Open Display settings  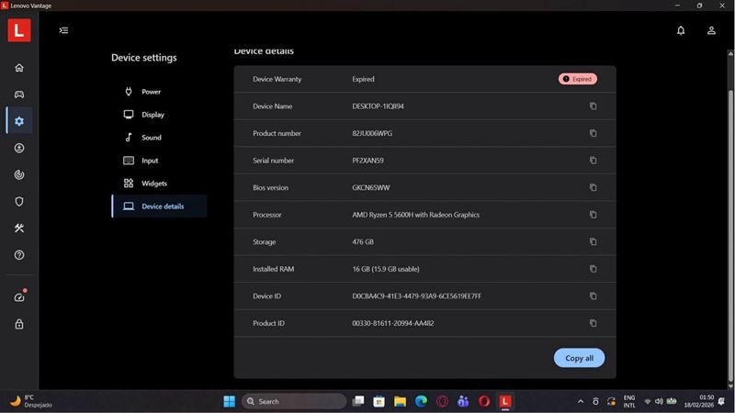159,115
